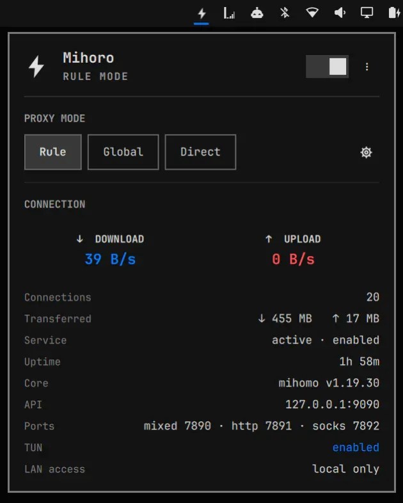The width and height of the screenshot is (403, 503).
Task: Click the DOWNLOAD label
Action: point(119,239)
